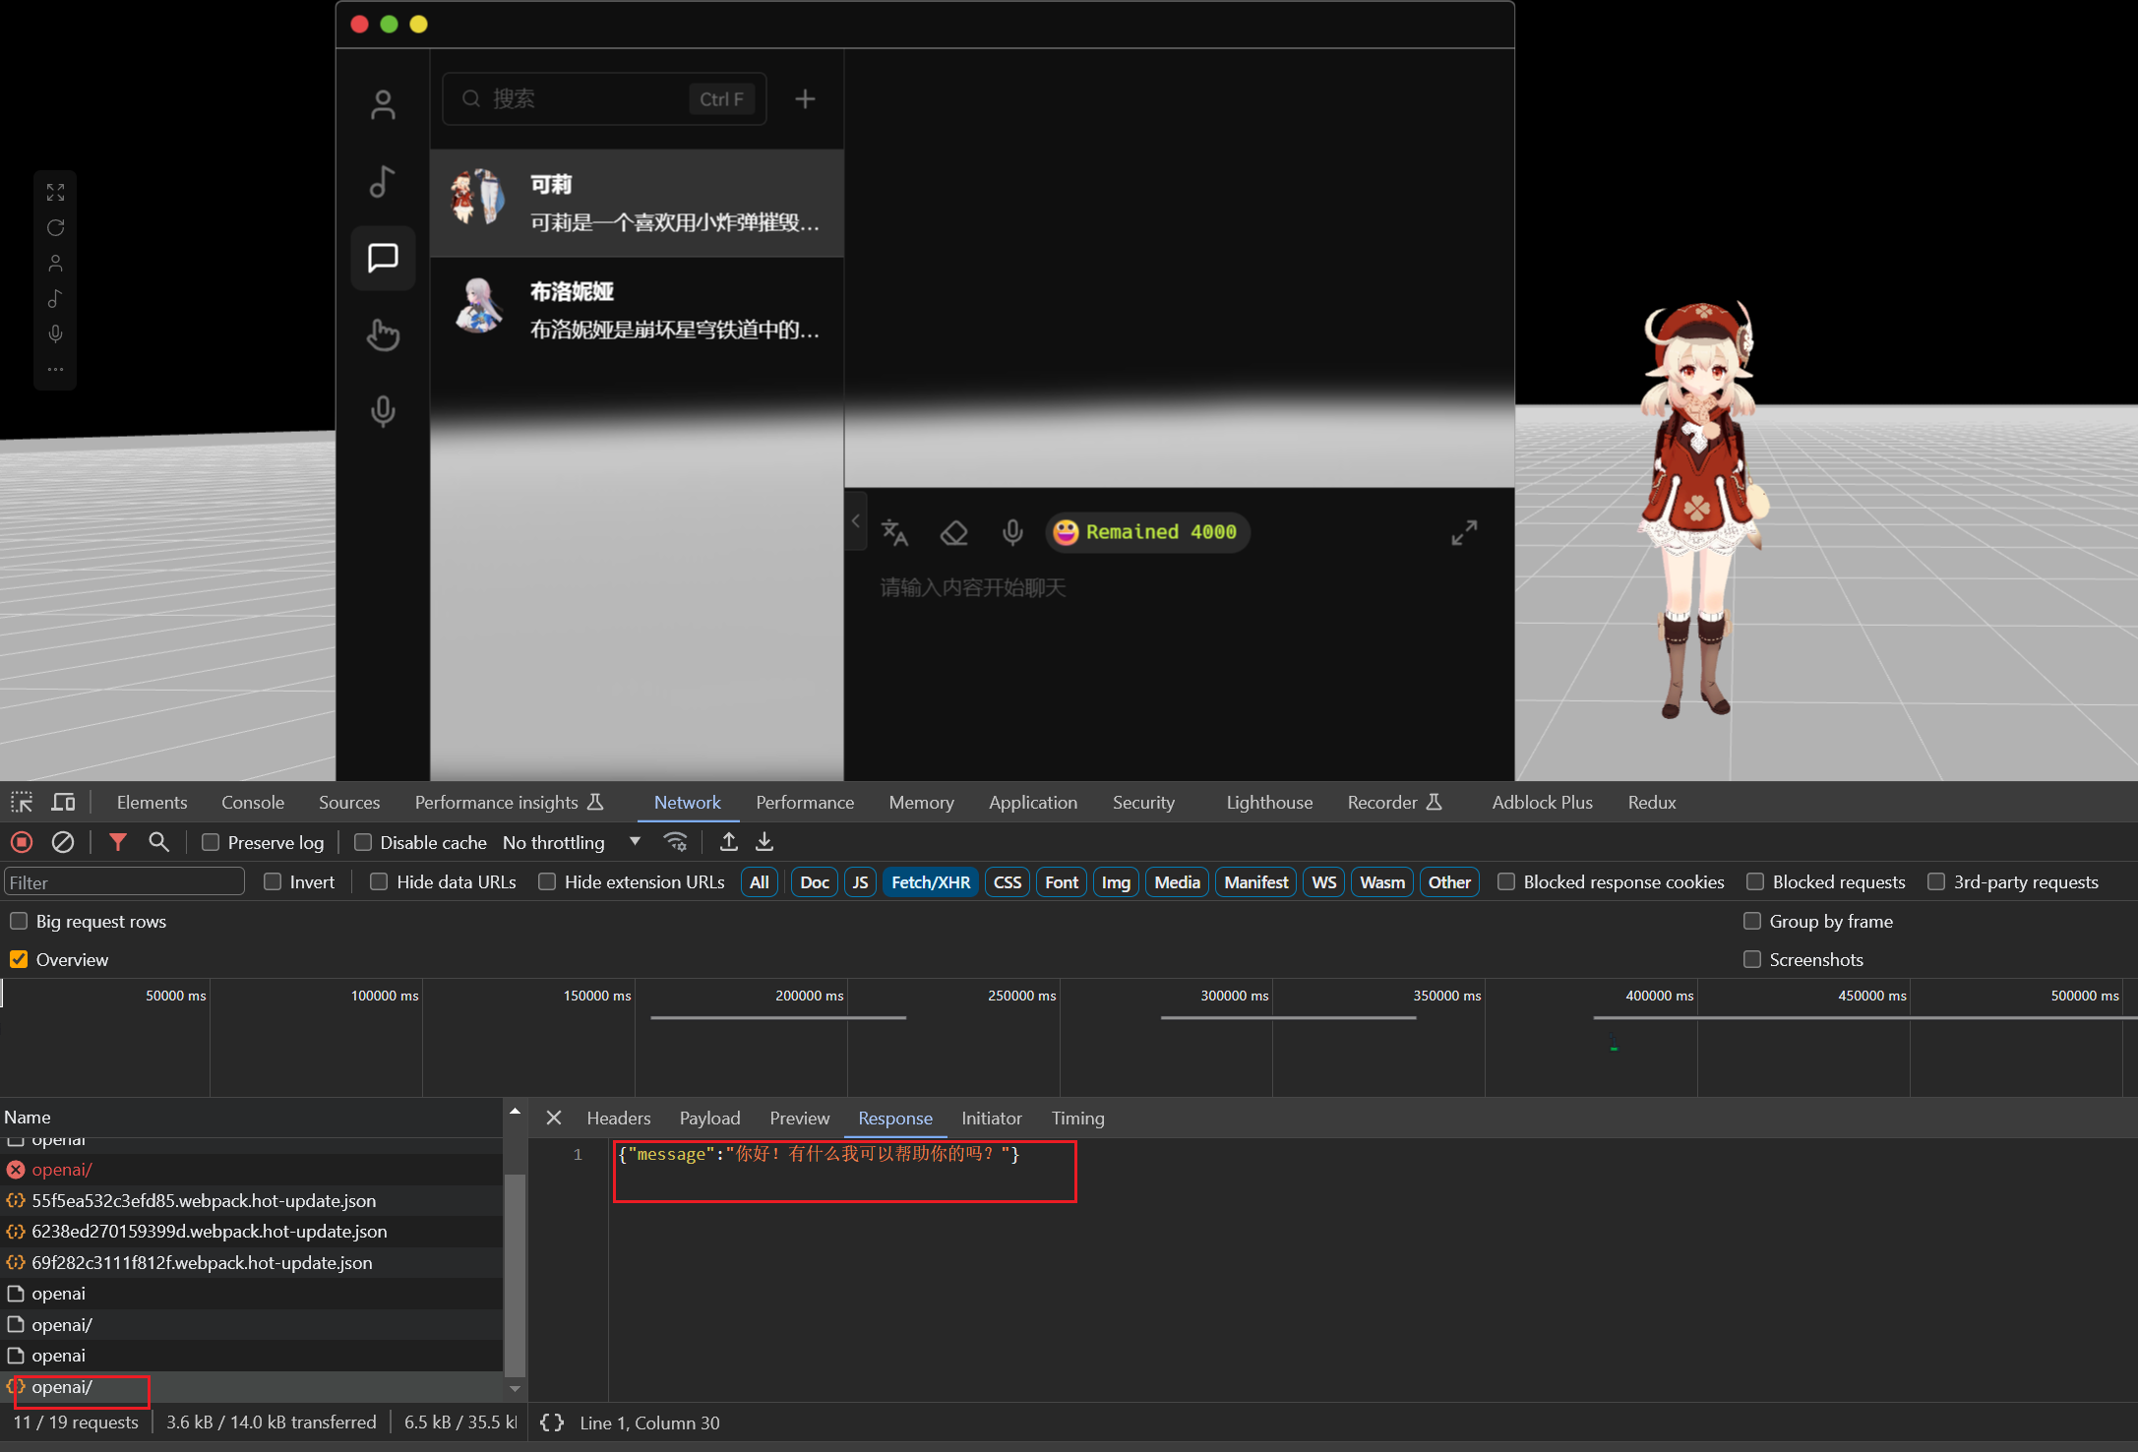Open the Preview tab of request details

tap(800, 1119)
